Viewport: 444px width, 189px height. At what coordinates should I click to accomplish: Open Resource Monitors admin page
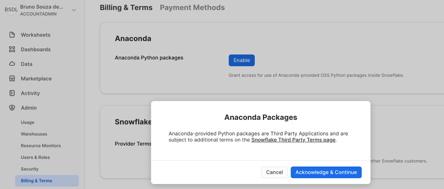point(41,146)
